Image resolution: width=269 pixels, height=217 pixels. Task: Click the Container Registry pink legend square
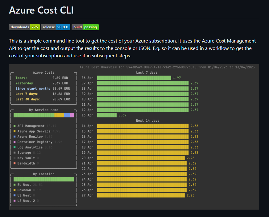[x=14, y=142]
